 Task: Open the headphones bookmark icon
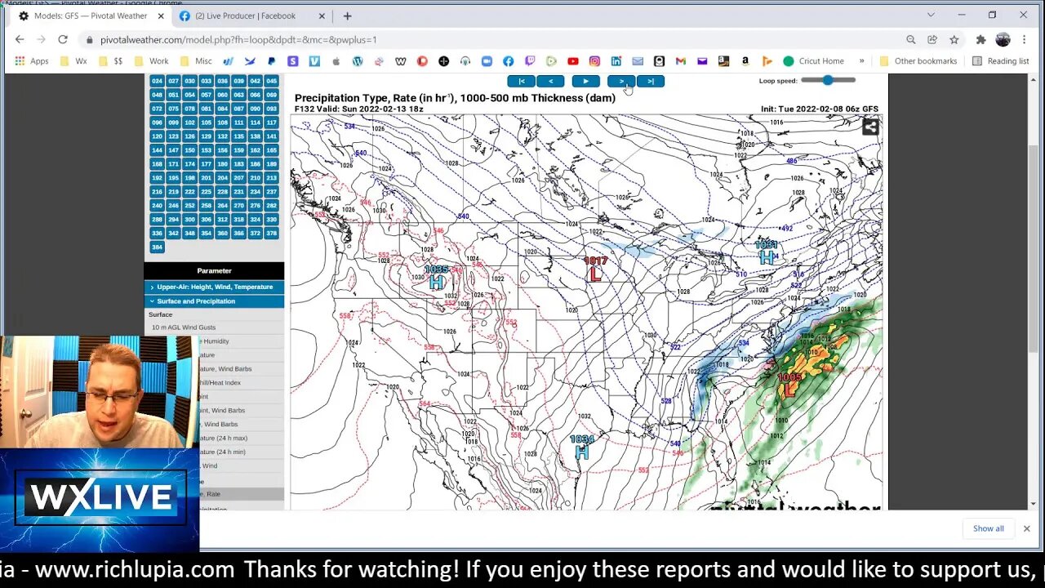pyautogui.click(x=465, y=61)
